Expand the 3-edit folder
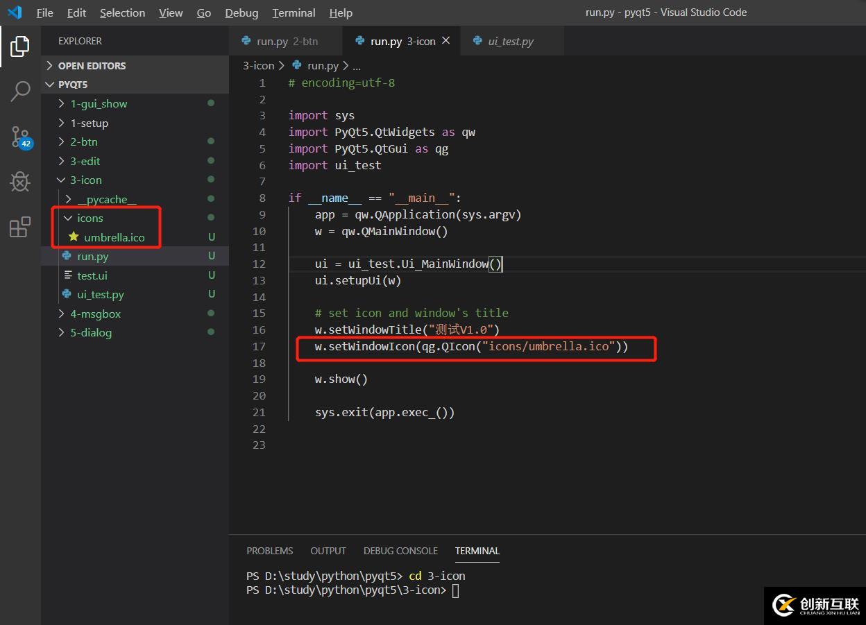Image resolution: width=866 pixels, height=625 pixels. point(135,161)
